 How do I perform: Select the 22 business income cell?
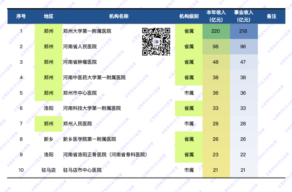click(244, 155)
